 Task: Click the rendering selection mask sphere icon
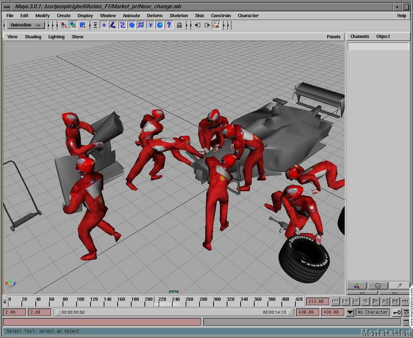(x=159, y=25)
